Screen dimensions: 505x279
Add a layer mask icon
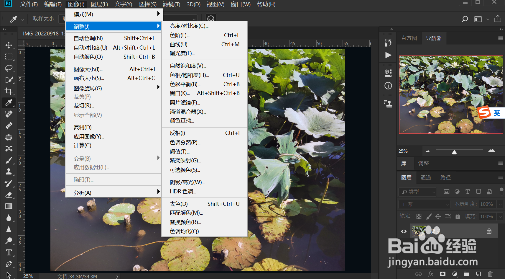(443, 274)
